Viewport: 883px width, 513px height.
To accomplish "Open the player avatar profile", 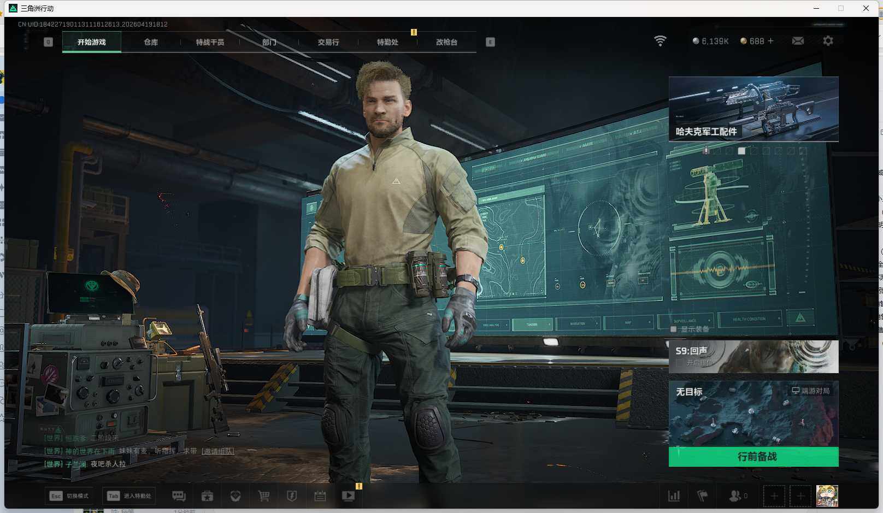I will pyautogui.click(x=827, y=496).
